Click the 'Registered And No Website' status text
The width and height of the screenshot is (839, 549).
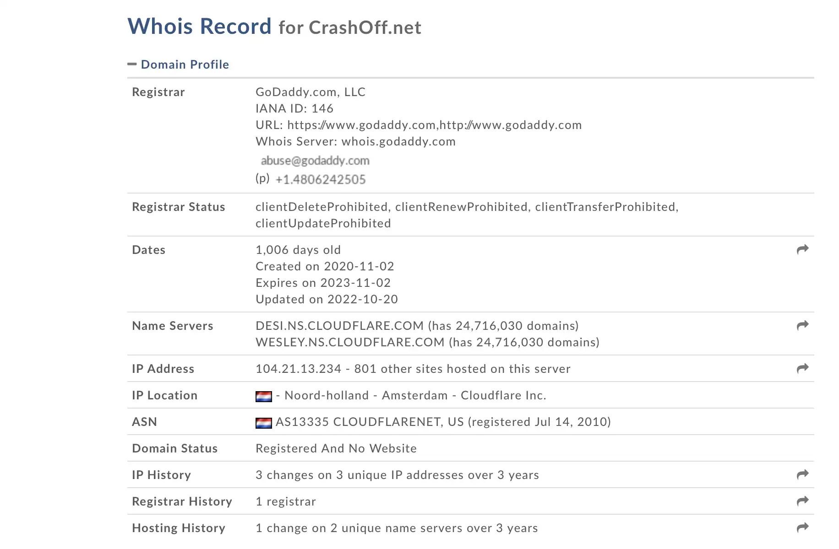coord(336,448)
